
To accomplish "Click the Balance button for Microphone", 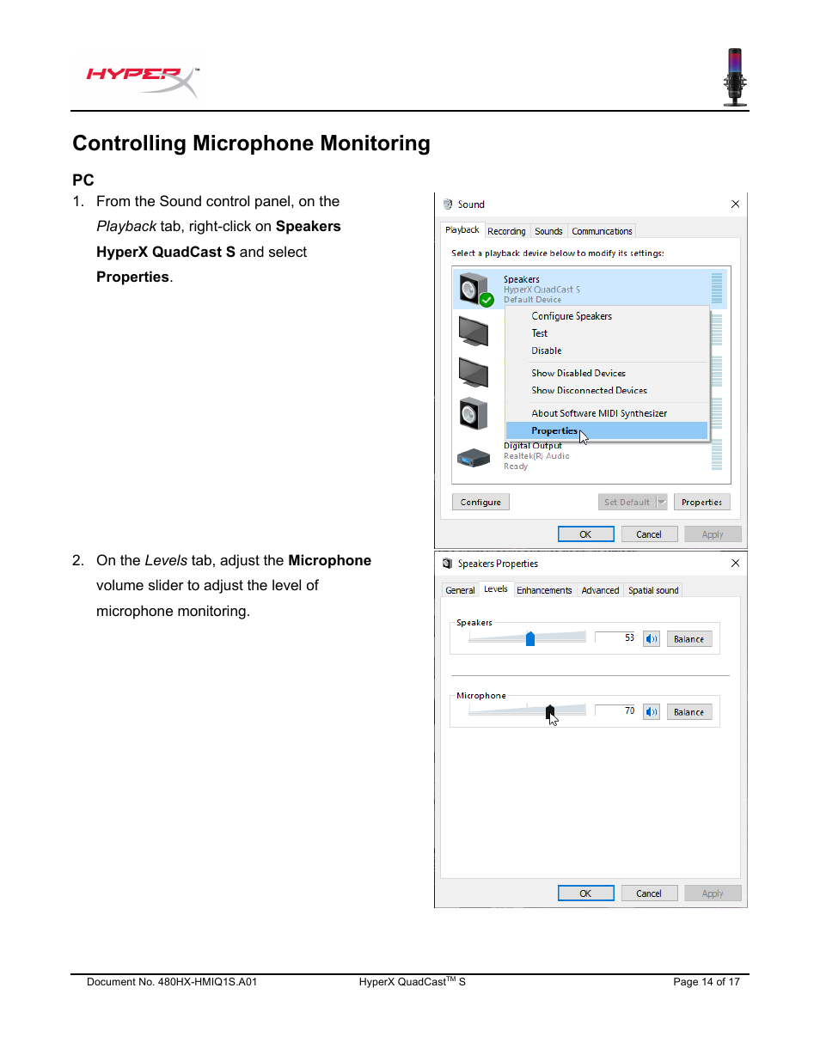I will [688, 711].
